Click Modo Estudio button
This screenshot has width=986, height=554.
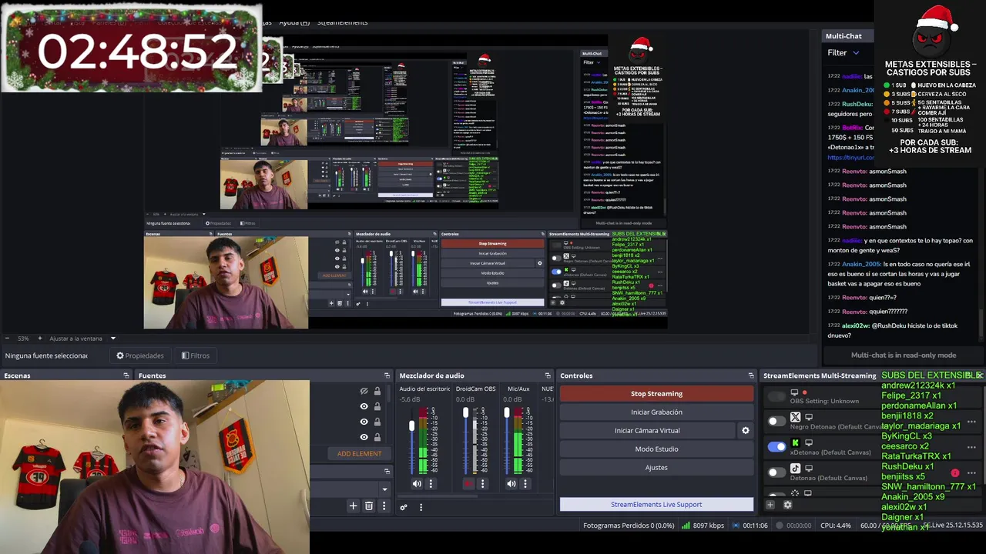click(x=656, y=449)
